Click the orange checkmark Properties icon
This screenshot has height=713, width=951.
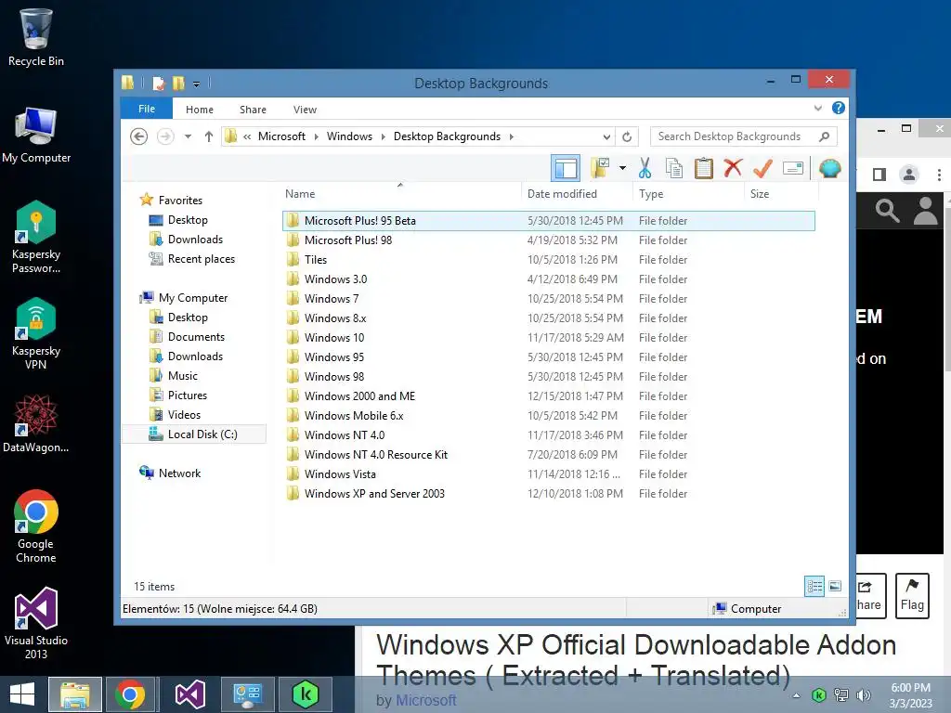pyautogui.click(x=762, y=168)
